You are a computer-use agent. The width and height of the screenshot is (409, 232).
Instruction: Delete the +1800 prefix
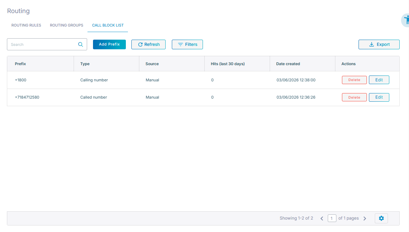tap(354, 80)
